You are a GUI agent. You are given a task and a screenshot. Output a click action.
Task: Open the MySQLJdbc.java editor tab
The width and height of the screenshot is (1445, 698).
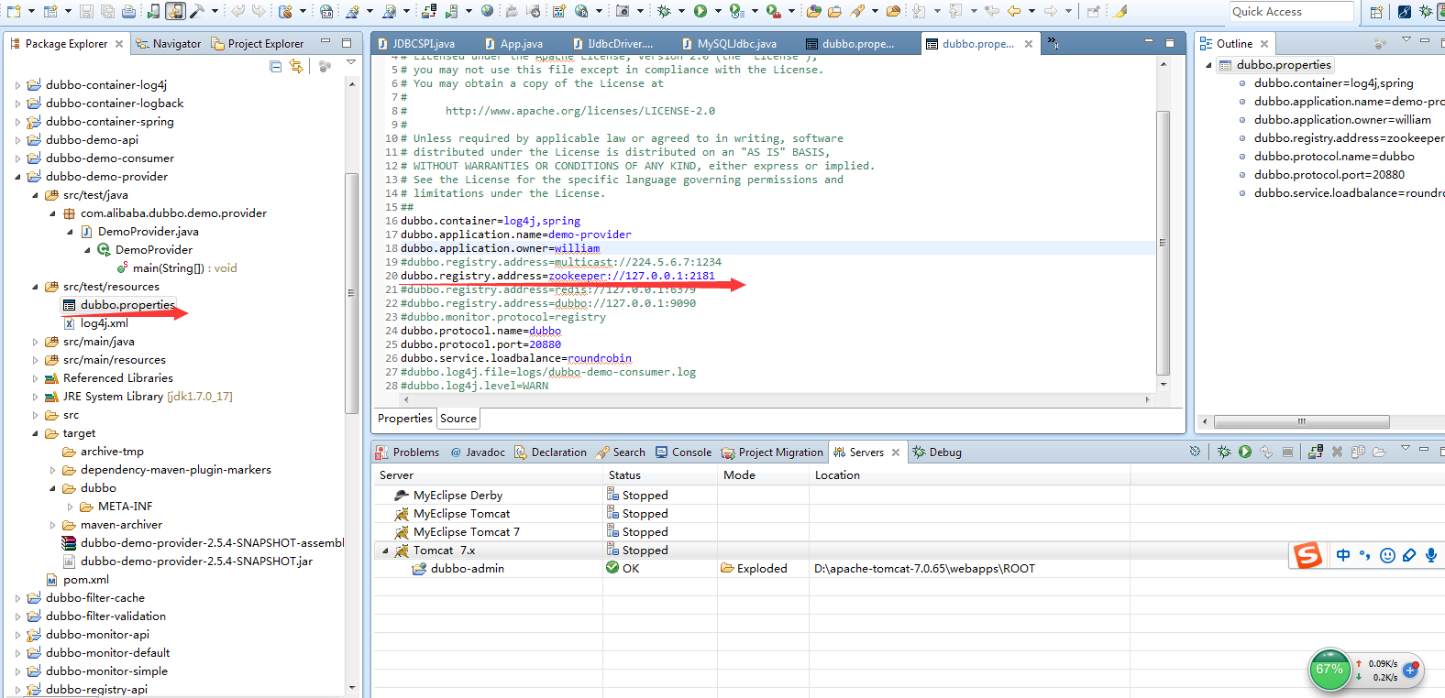729,43
